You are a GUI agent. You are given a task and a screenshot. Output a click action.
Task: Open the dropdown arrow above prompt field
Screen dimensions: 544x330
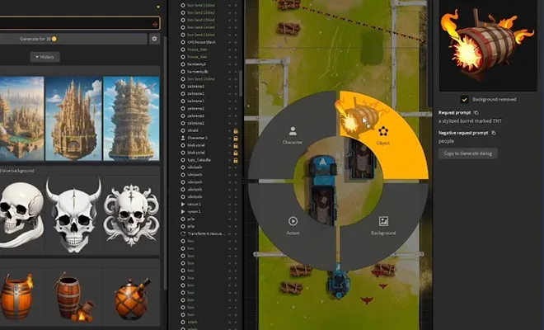pyautogui.click(x=157, y=7)
